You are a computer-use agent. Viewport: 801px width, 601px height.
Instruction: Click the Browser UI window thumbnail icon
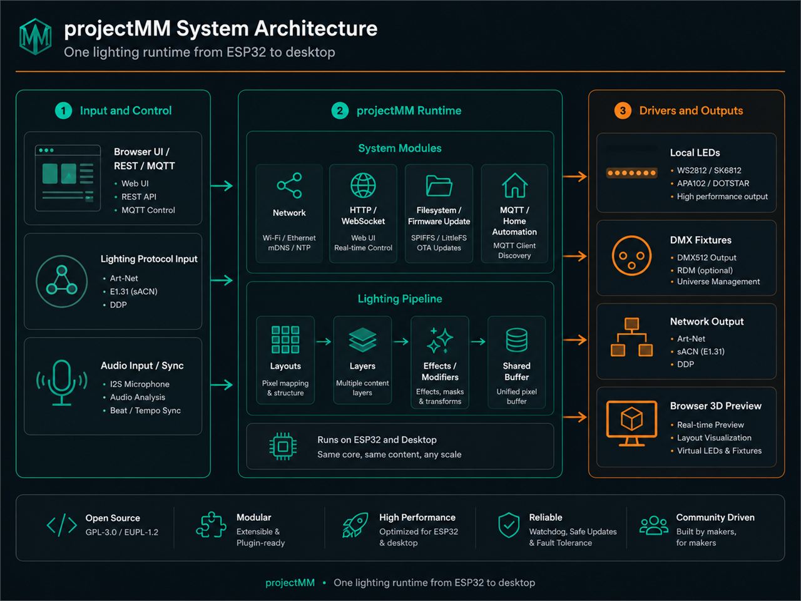click(x=68, y=178)
